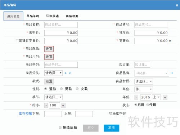The image size is (180, 135).
Task: Increase 排序 with plus button
Action: [63, 105]
